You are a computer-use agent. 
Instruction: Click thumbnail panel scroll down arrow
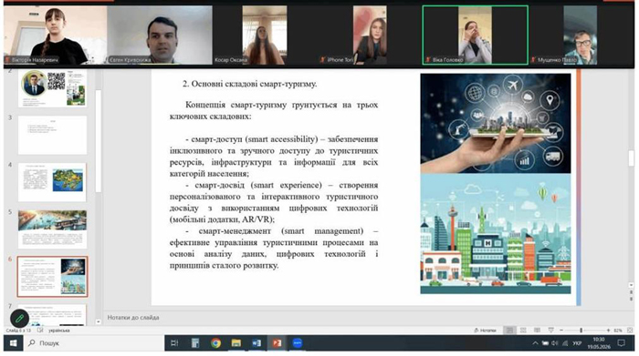click(99, 321)
